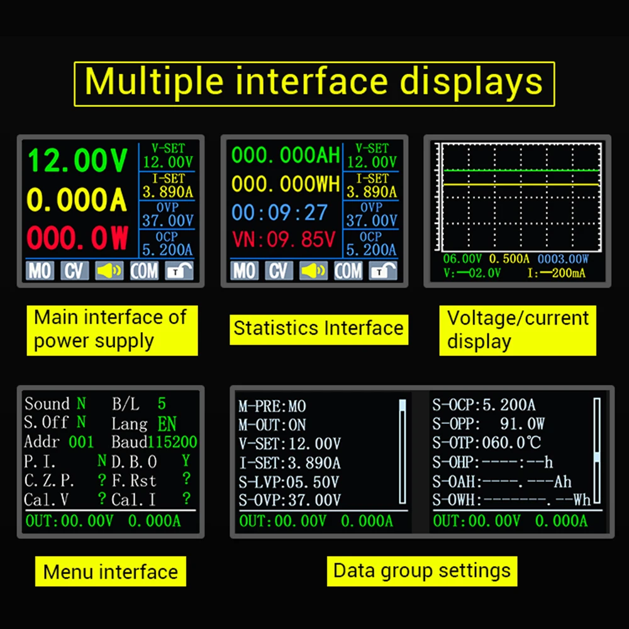The height and width of the screenshot is (629, 629).
Task: Click the unlock padlock icon on main interface
Action: [x=179, y=270]
